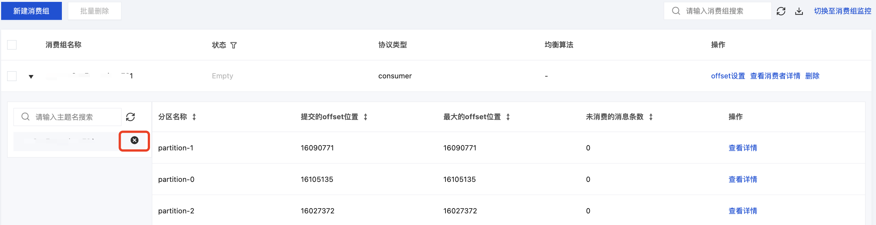Click the refresh icon beside consumer group search
The width and height of the screenshot is (876, 225).
click(x=781, y=11)
